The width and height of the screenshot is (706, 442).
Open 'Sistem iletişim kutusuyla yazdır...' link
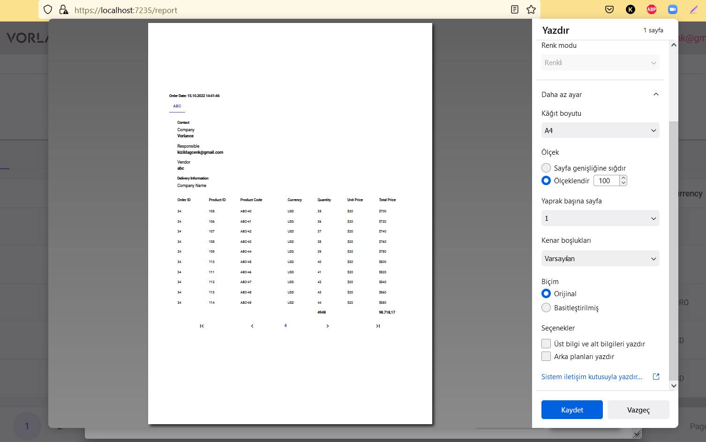592,376
